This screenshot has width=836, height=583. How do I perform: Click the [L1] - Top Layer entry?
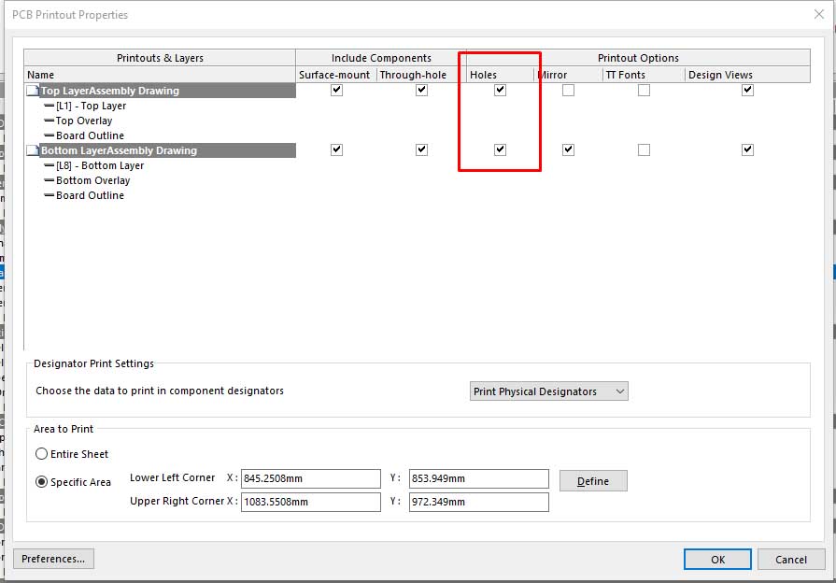click(x=91, y=106)
